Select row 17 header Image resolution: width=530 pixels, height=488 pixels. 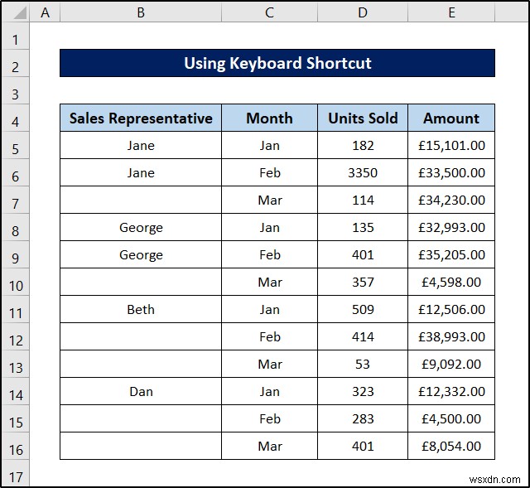tap(16, 476)
